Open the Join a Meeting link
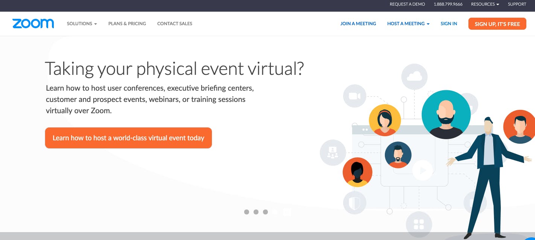This screenshot has width=535, height=240. [x=358, y=24]
